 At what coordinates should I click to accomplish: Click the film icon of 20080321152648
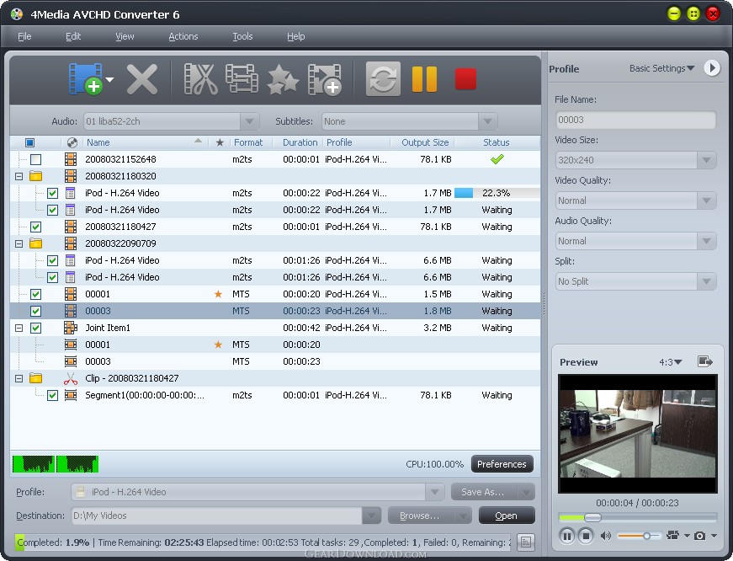[71, 159]
